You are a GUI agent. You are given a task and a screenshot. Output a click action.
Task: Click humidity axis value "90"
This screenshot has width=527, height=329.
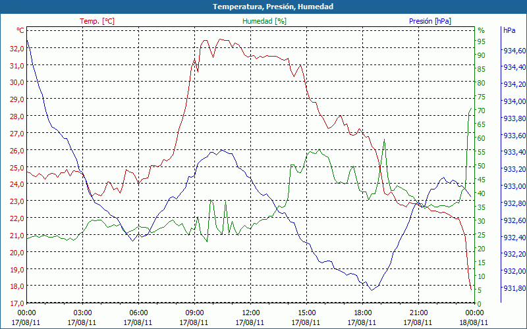tap(482, 56)
